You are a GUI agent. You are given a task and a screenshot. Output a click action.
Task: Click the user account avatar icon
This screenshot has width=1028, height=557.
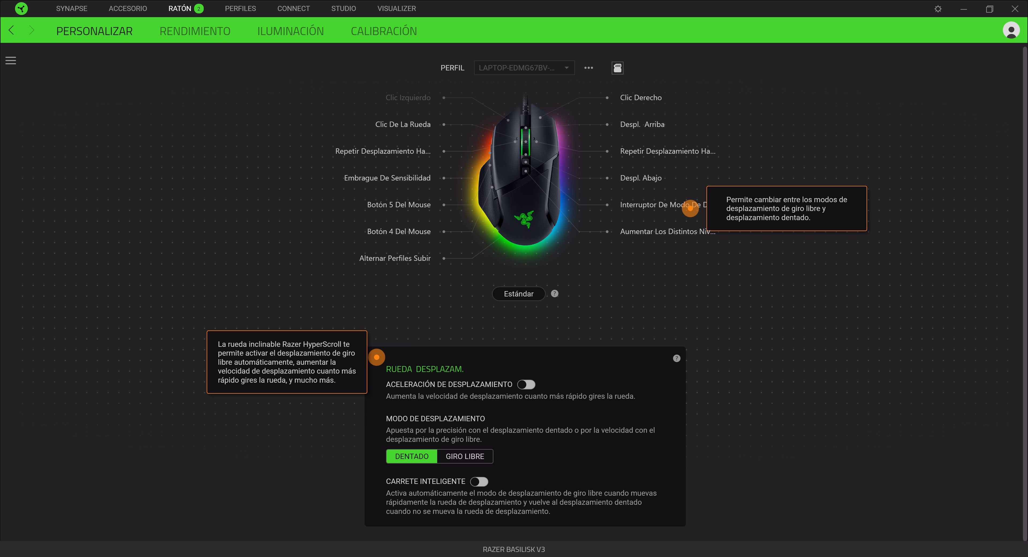click(x=1011, y=30)
